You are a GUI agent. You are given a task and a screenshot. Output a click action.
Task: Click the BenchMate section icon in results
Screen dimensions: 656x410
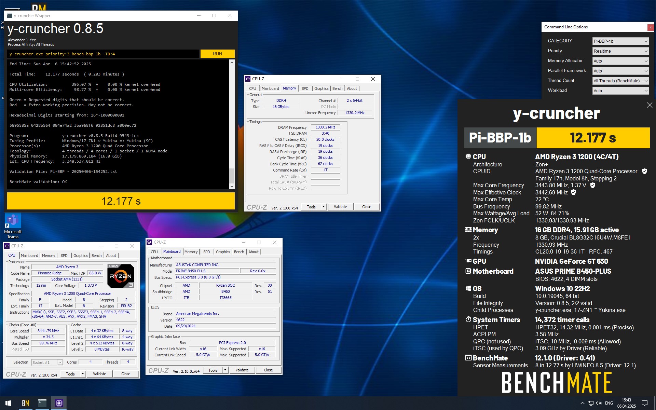point(468,358)
